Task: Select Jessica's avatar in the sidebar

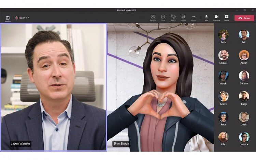Action: click(x=244, y=137)
